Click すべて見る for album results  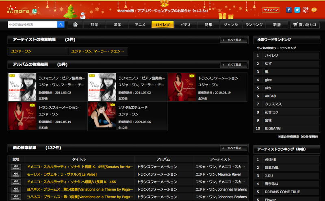click(233, 65)
